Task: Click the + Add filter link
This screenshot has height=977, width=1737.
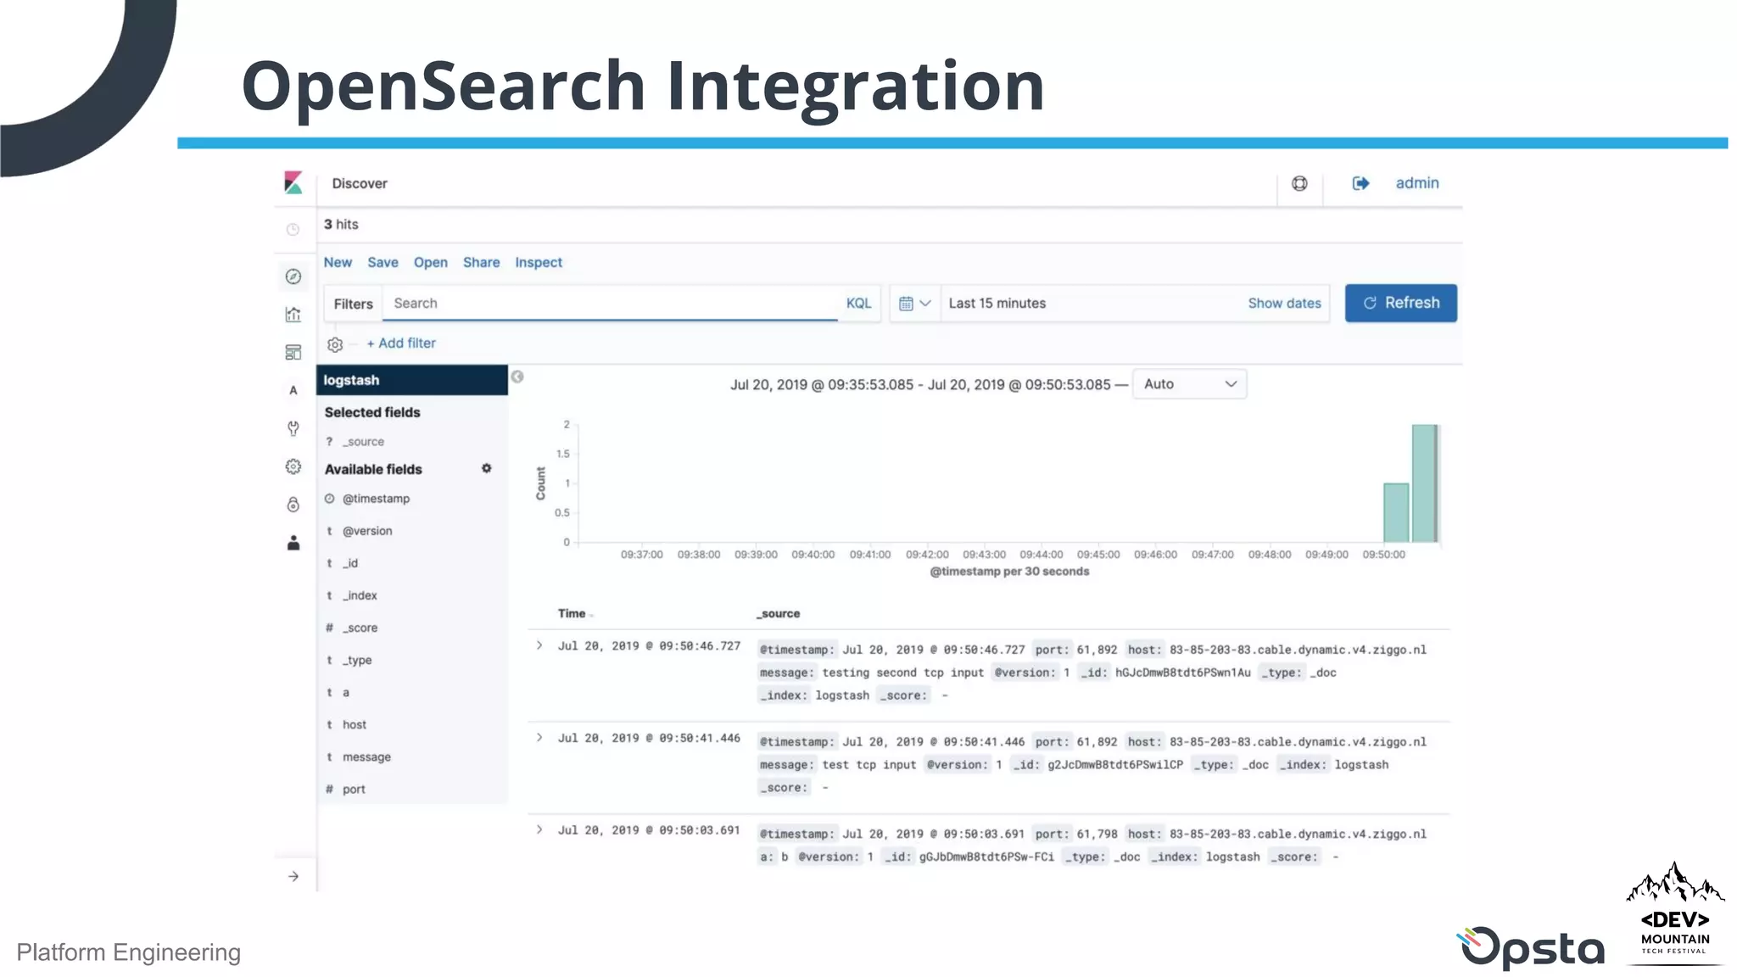Action: 401,343
